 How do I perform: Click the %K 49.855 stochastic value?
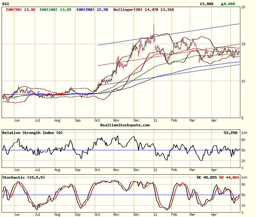[207, 177]
